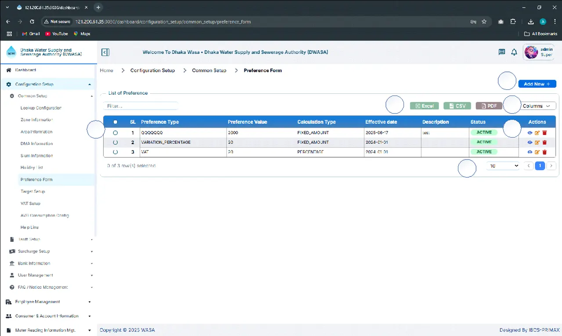View details of the VAT preference row
Viewport: 562px width, 336px height.
[530, 152]
